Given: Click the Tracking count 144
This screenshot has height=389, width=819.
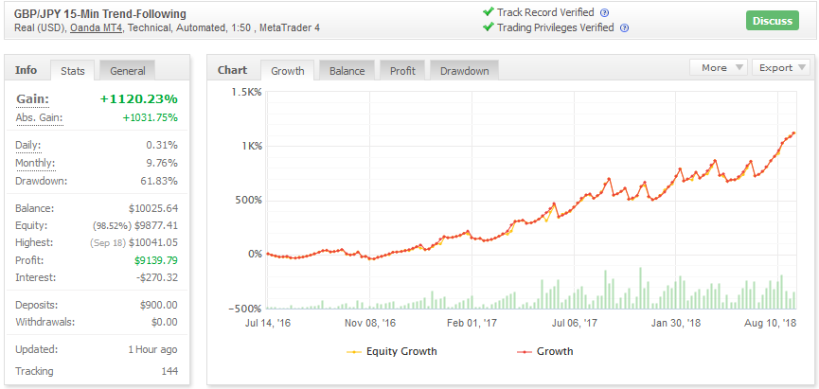Looking at the screenshot, I should (x=169, y=372).
